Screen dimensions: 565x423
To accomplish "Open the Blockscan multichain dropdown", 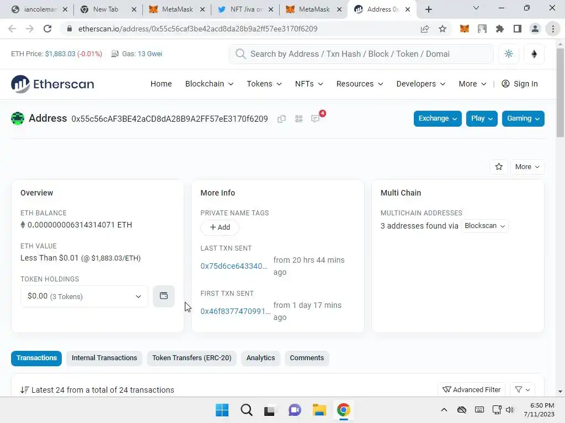I will [x=484, y=226].
